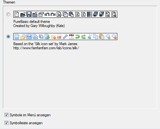Click the blue floppy save icon in Silk preview
The width and height of the screenshot is (160, 129).
tap(29, 37)
